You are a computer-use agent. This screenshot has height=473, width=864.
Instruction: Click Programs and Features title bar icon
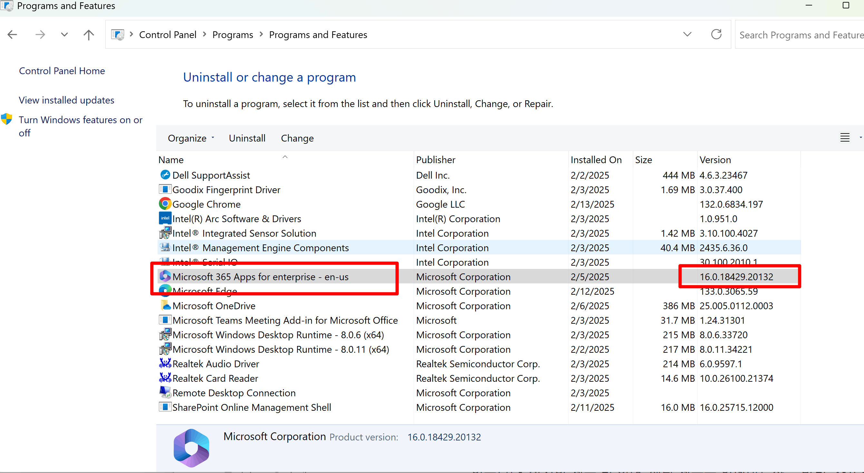pyautogui.click(x=7, y=6)
